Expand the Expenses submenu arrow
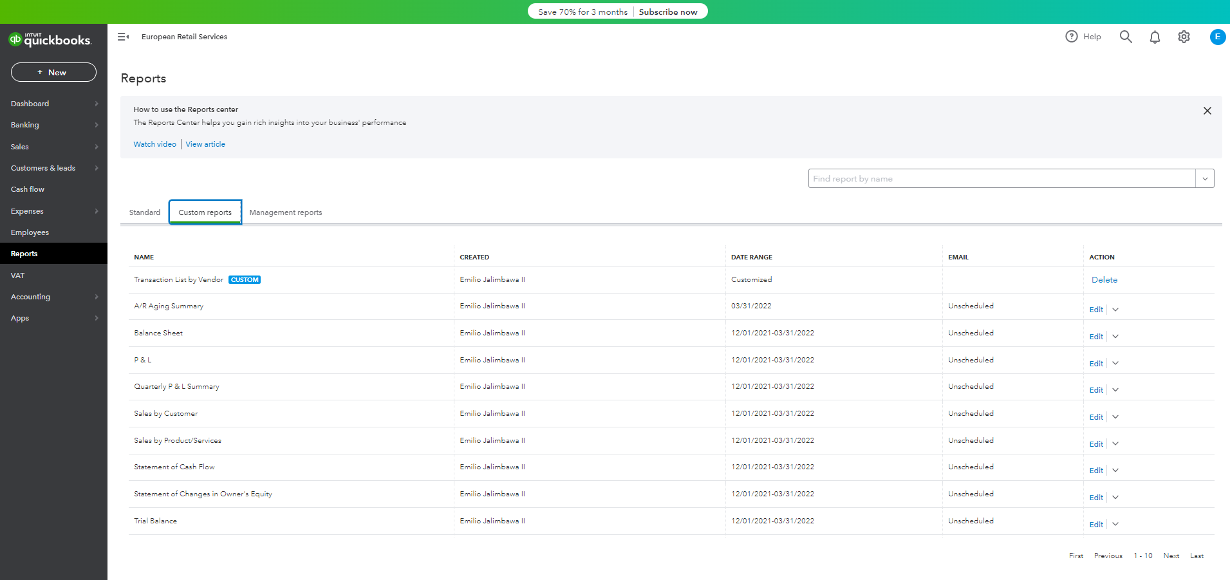 pos(97,211)
